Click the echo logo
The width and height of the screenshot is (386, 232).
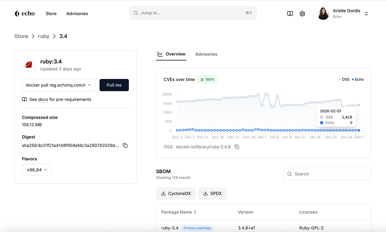tap(25, 13)
